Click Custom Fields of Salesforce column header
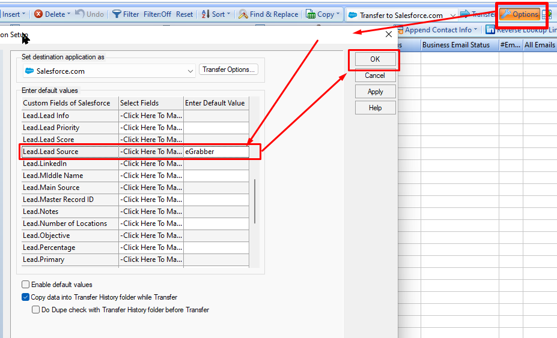 (70, 103)
